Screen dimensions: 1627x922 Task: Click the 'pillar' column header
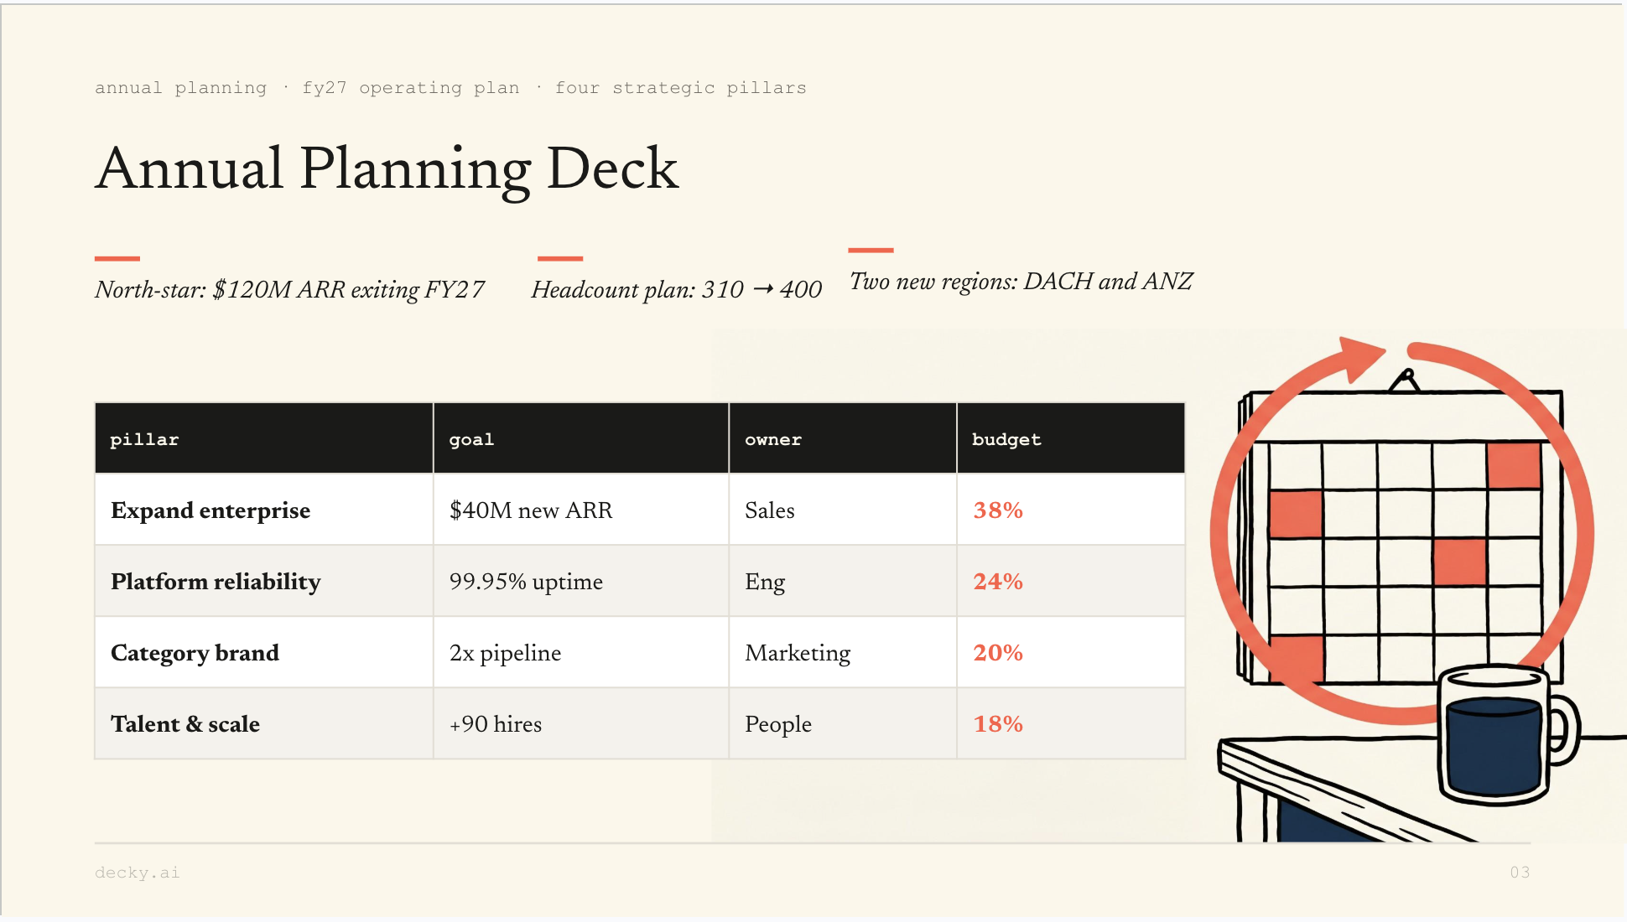264,438
